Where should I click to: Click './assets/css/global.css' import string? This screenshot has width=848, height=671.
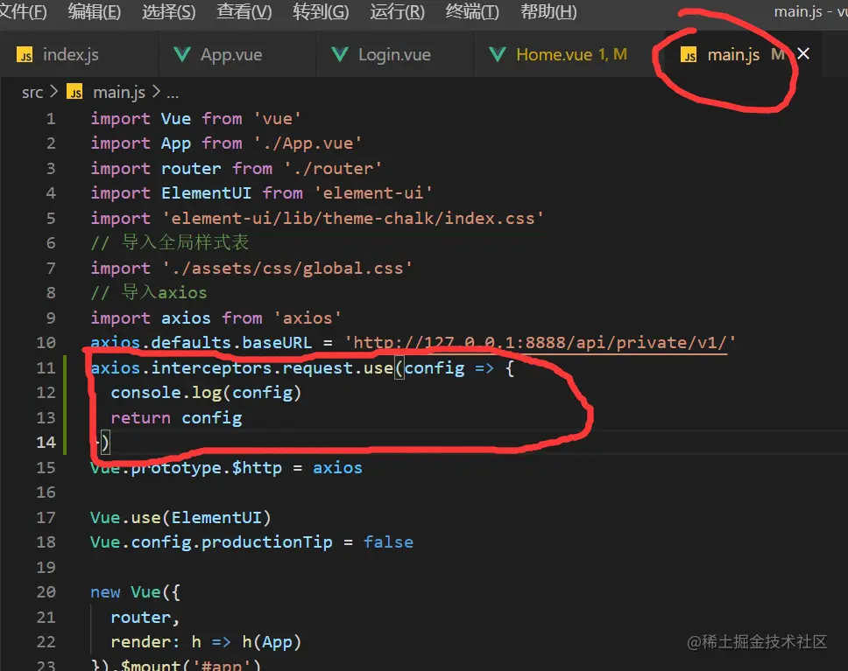pos(287,268)
